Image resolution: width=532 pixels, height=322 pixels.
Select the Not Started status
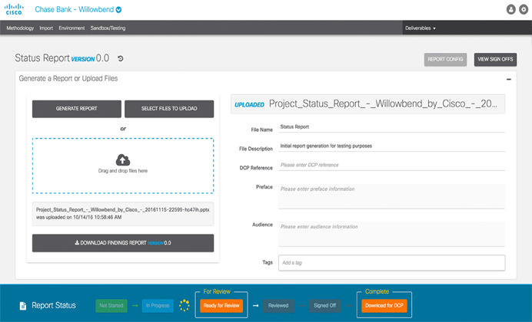(x=111, y=305)
